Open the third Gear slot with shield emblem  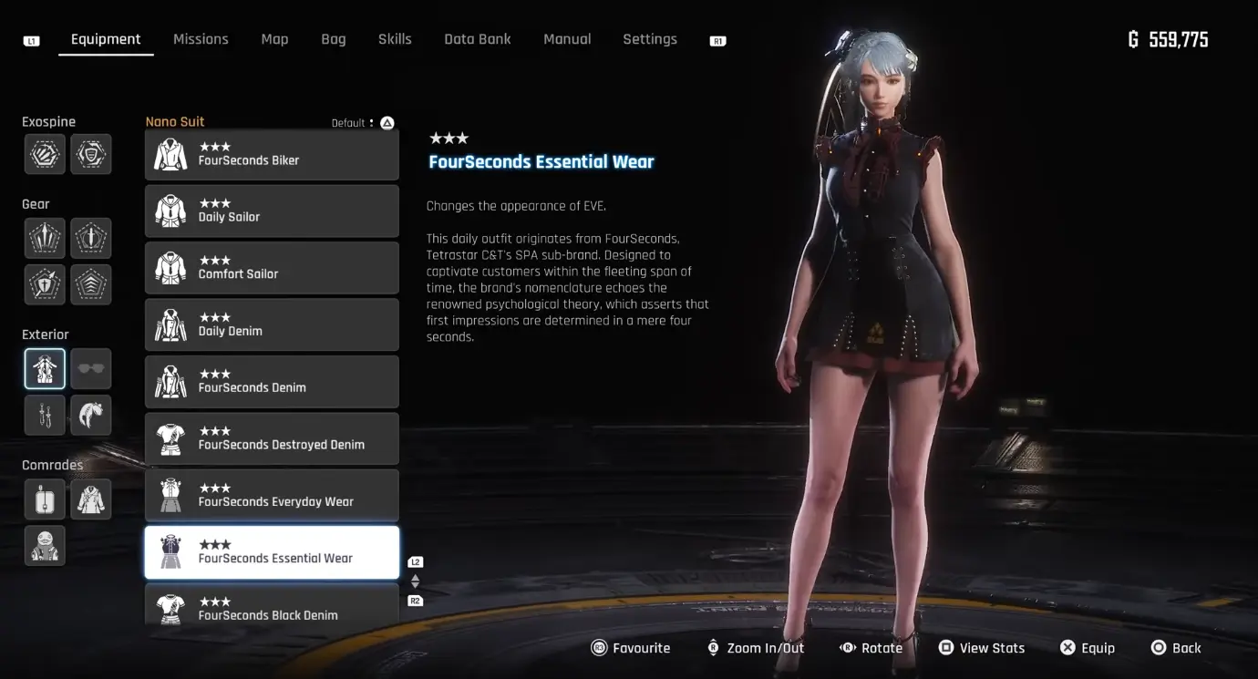(45, 284)
